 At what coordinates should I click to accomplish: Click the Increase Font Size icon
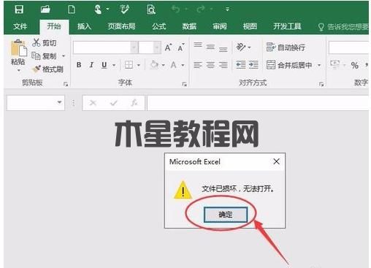pos(168,47)
